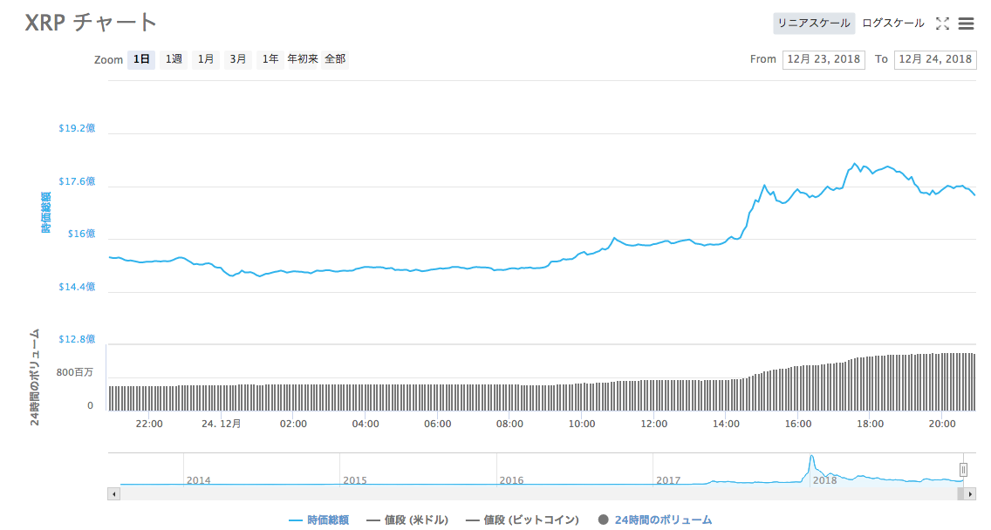Switch to リニアスケール linear scale
This screenshot has height=530, width=991.
coord(814,24)
